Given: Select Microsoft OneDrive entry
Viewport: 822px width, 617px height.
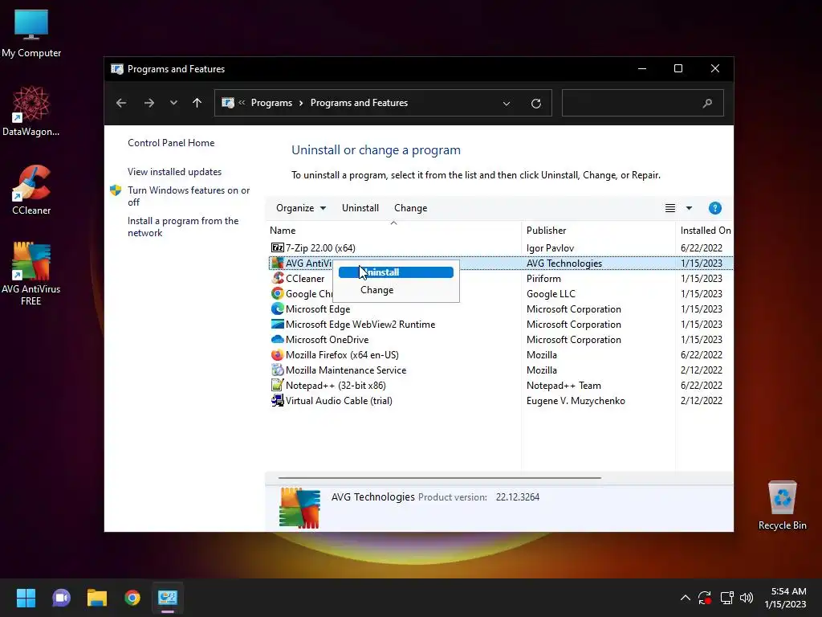Looking at the screenshot, I should [328, 340].
